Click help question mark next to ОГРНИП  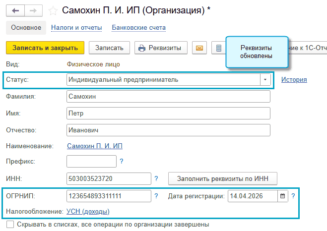[x=156, y=196]
